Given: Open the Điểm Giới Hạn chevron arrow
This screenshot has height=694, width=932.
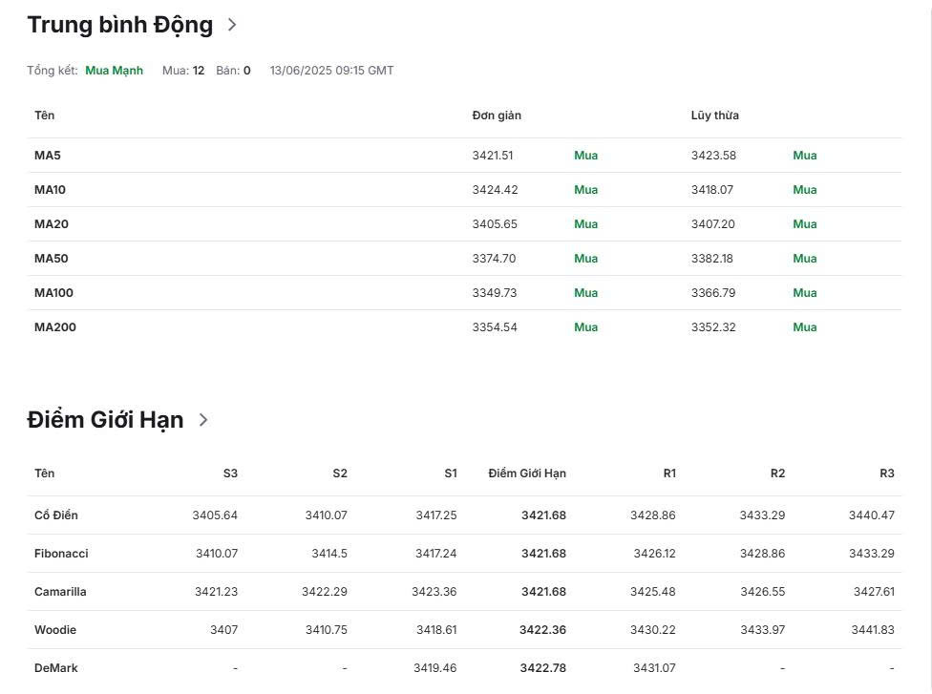Looking at the screenshot, I should tap(203, 420).
